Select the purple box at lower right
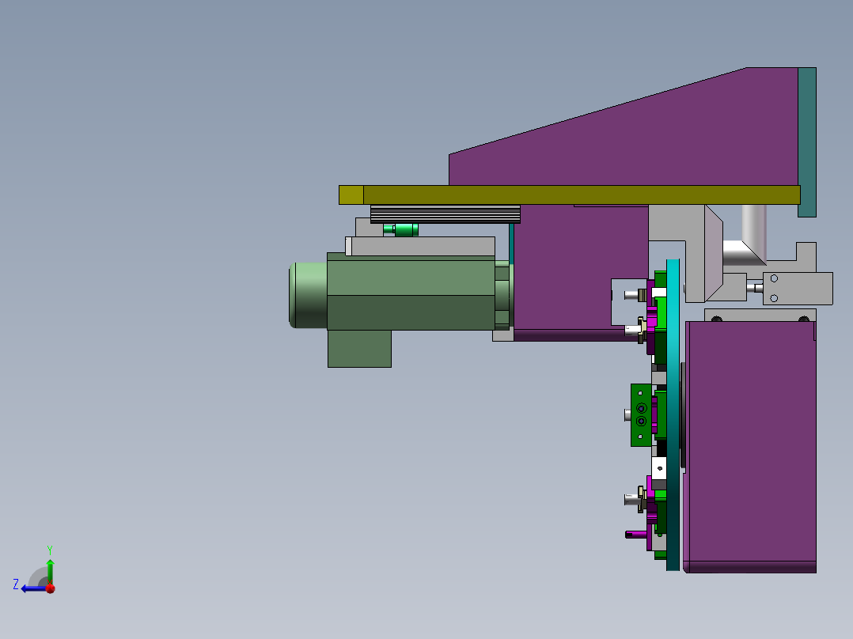The height and width of the screenshot is (639, 853). 750,446
